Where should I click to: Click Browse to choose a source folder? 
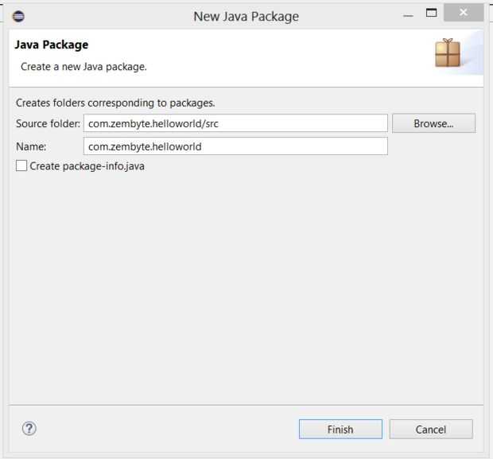[x=433, y=123]
